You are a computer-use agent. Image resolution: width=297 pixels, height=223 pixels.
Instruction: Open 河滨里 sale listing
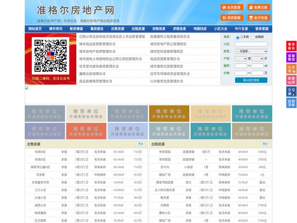tap(40, 175)
